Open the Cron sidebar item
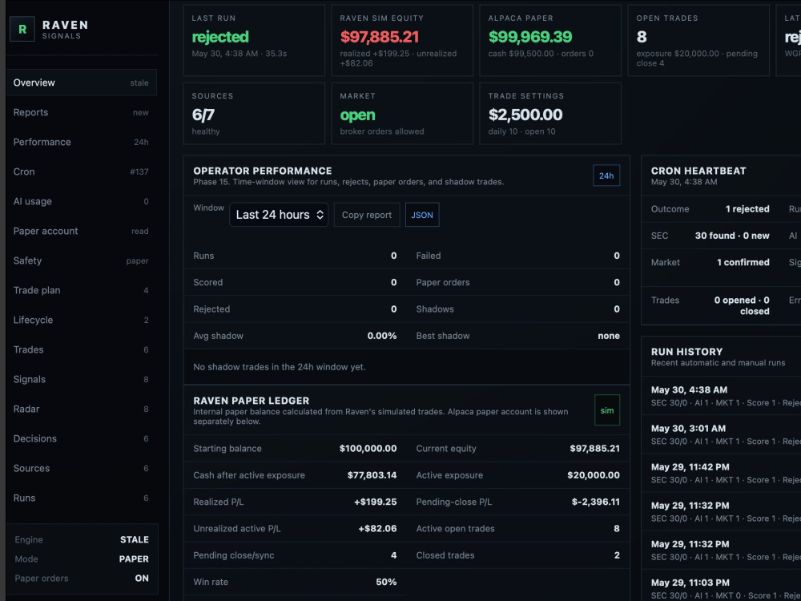The image size is (801, 601). (x=81, y=171)
